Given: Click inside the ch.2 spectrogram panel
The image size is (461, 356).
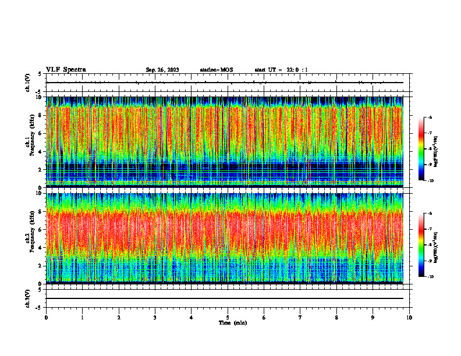Looking at the screenshot, I should point(225,238).
